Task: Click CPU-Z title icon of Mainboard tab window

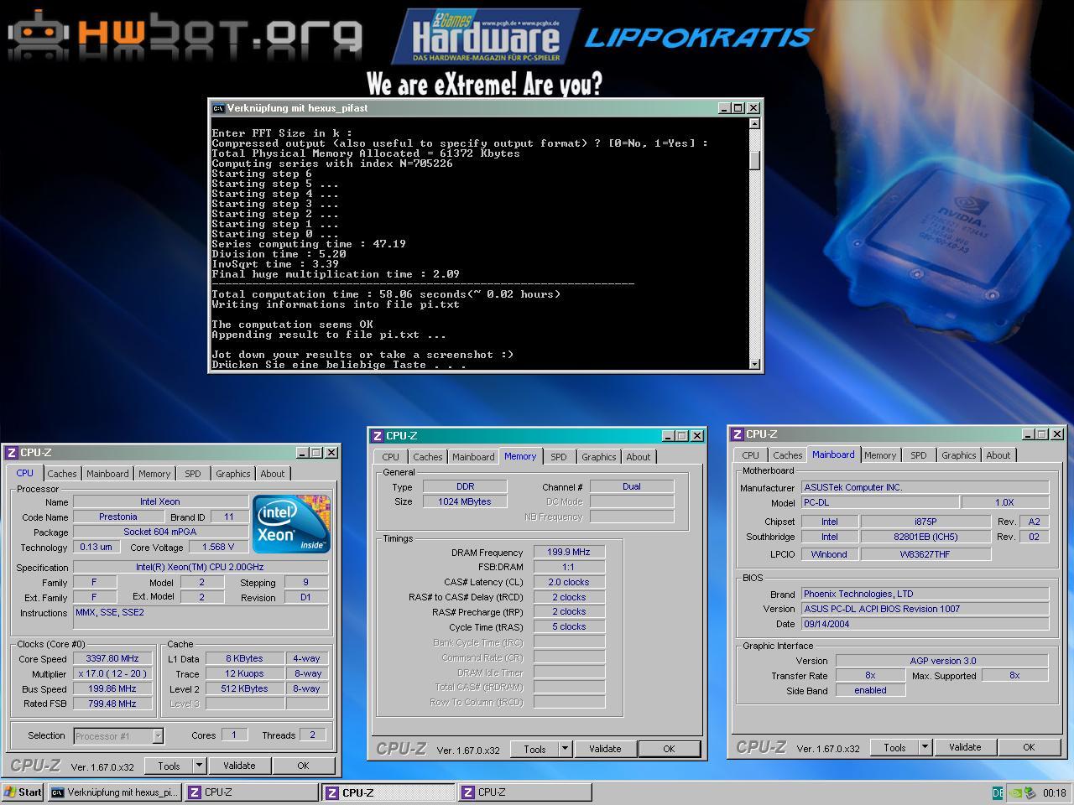Action: [x=738, y=434]
